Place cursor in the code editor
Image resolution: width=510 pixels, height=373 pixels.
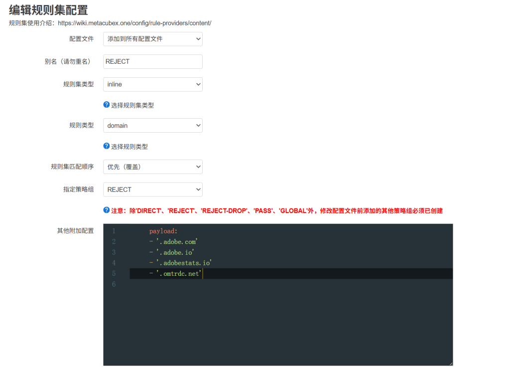tap(274, 299)
